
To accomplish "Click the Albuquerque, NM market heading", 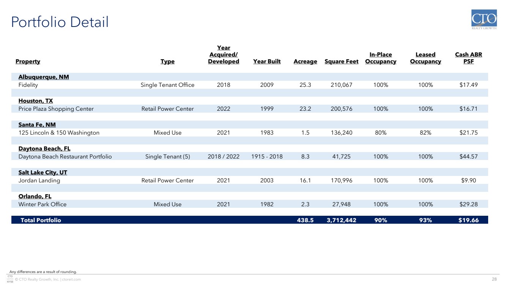I will click(44, 77).
